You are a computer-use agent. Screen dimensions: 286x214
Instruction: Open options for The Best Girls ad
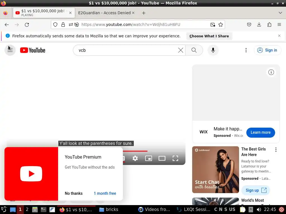[276, 150]
